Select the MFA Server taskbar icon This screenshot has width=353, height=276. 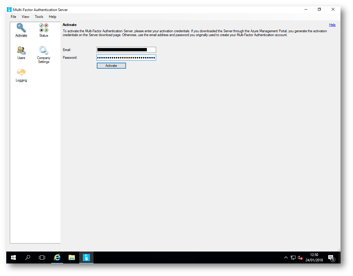coord(86,258)
